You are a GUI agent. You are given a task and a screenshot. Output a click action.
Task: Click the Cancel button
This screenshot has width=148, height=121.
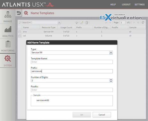[102, 115]
